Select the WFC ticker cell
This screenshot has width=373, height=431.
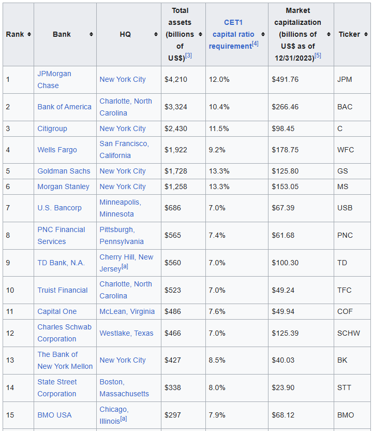coord(352,150)
